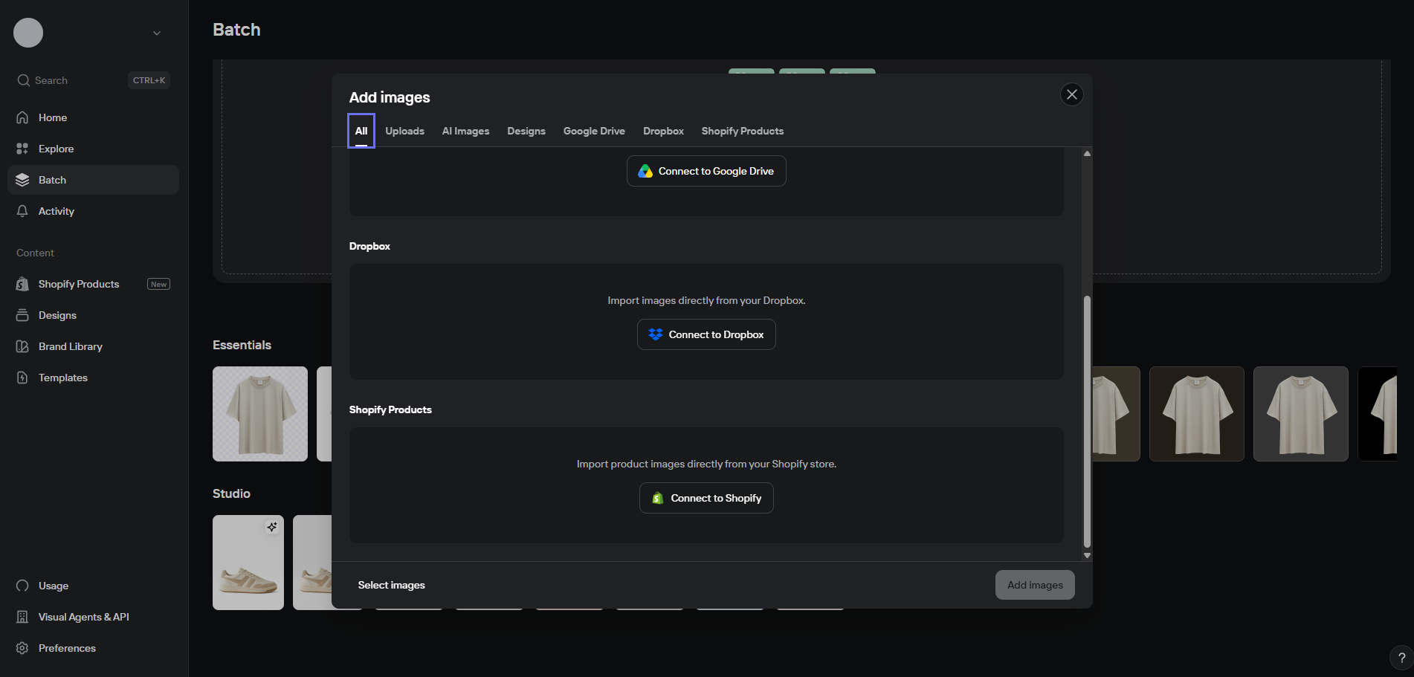Expand the account dropdown chevron

coord(157,33)
